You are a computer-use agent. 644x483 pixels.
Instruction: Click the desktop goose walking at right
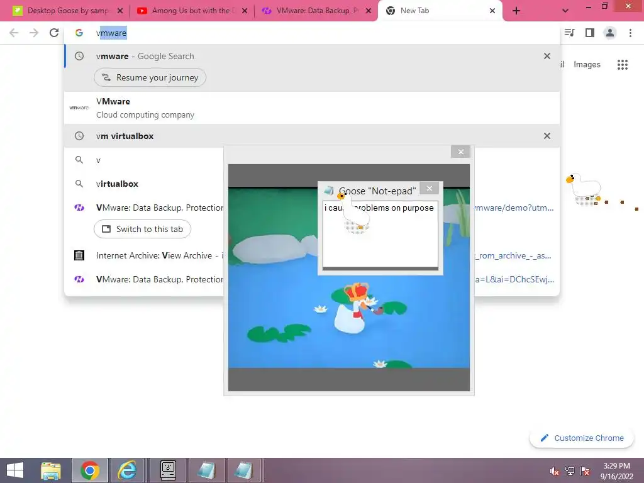click(x=584, y=190)
